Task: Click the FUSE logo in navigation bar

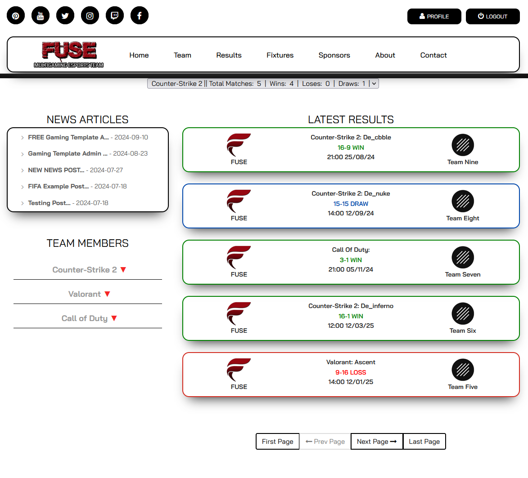Action: 69,54
